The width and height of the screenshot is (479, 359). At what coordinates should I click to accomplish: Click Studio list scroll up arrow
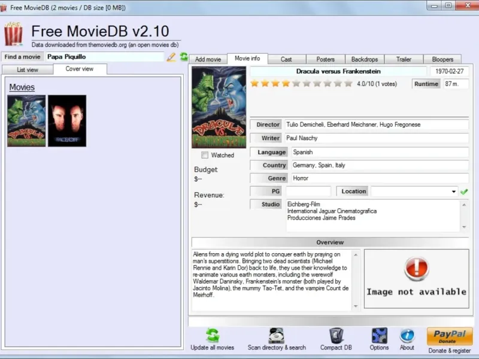[464, 205]
